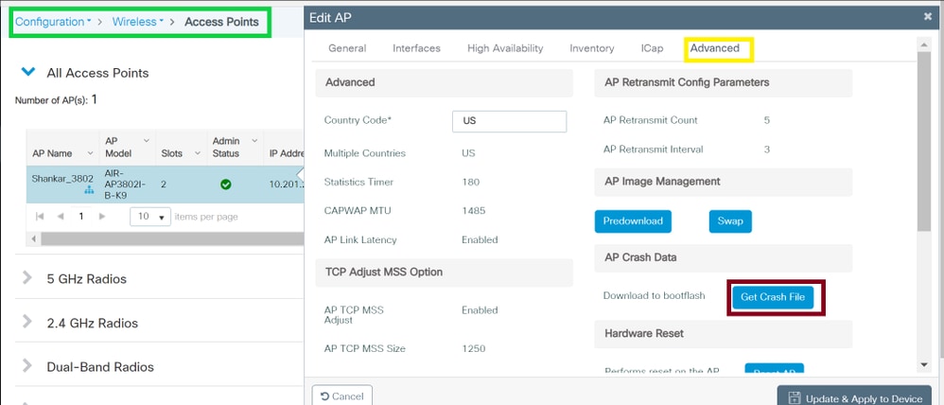Collapse the All Access Points section
This screenshot has height=405, width=944.
tap(27, 72)
